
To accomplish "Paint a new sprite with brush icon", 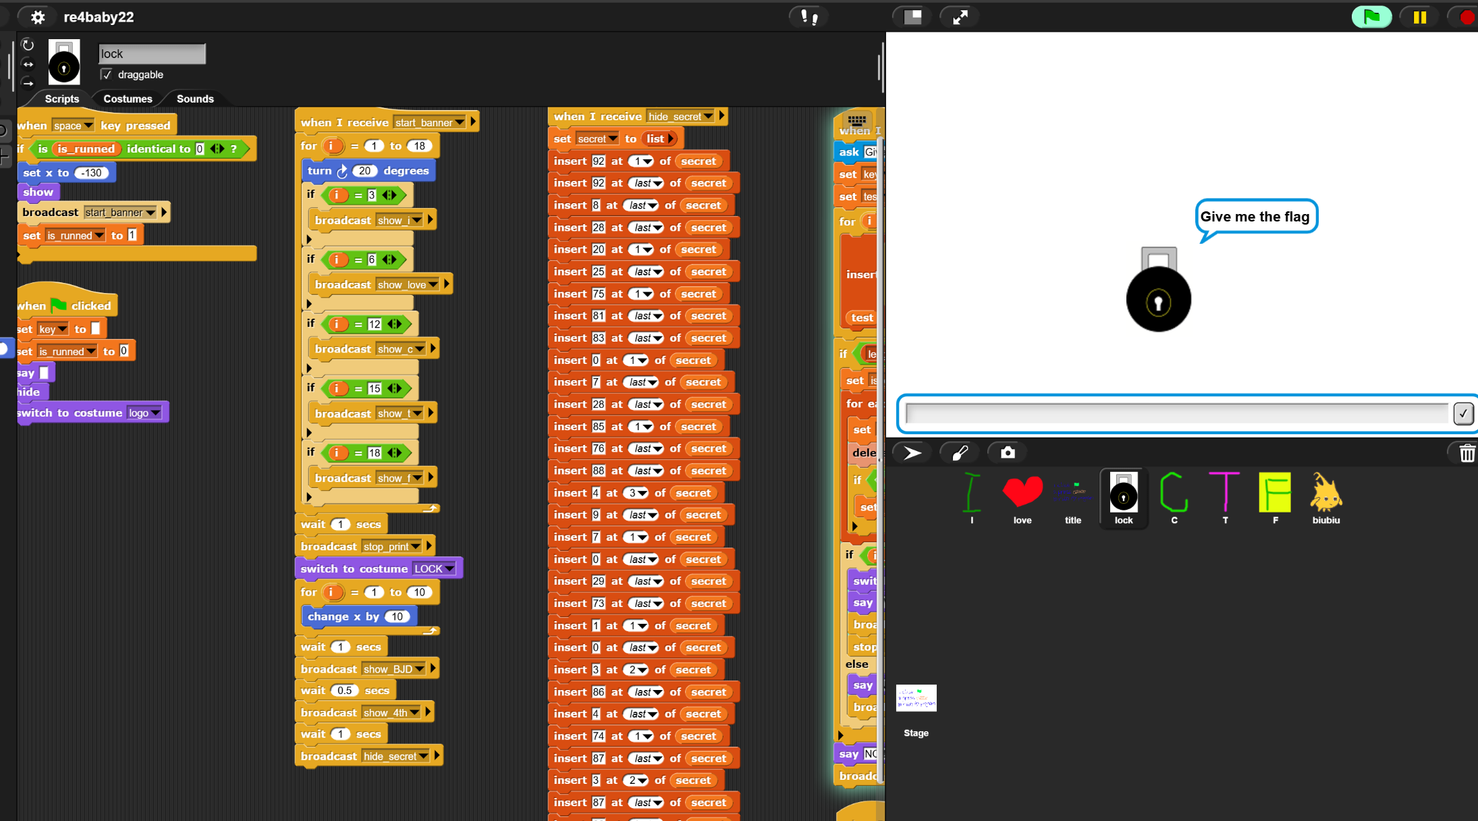I will pos(960,452).
